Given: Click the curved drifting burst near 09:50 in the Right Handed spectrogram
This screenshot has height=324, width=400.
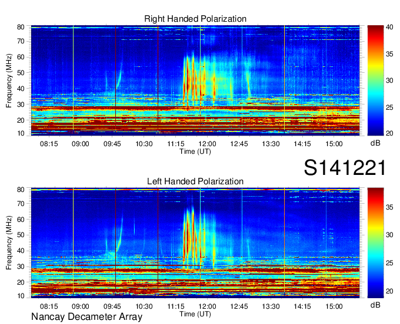Looking at the screenshot, I should tap(119, 76).
